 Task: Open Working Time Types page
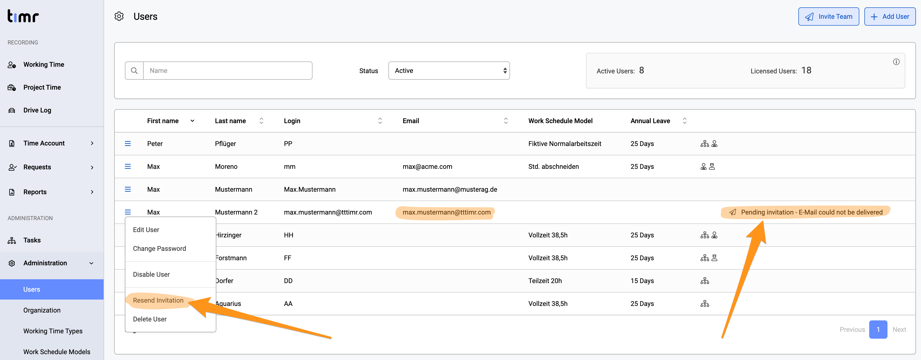(x=53, y=331)
